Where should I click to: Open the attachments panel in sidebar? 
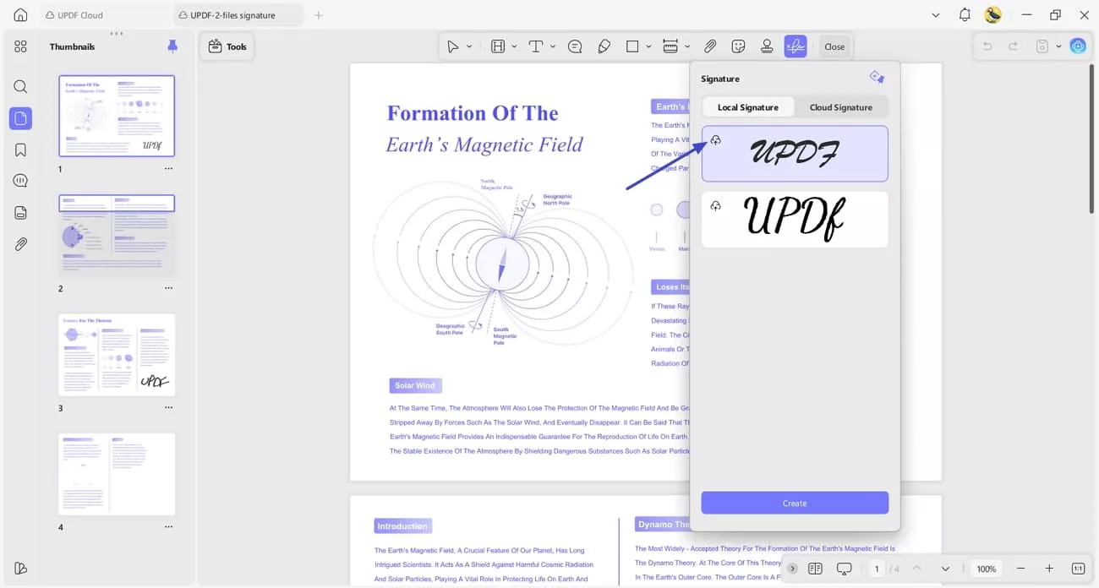click(20, 243)
